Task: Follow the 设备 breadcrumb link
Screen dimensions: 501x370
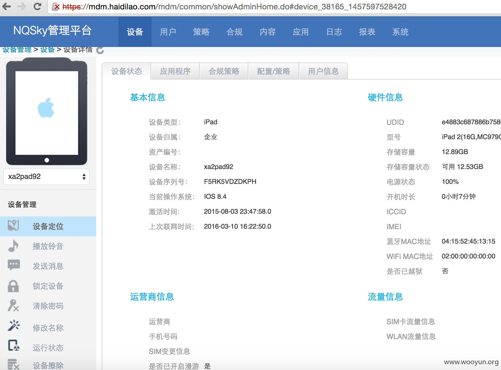Action: click(48, 50)
